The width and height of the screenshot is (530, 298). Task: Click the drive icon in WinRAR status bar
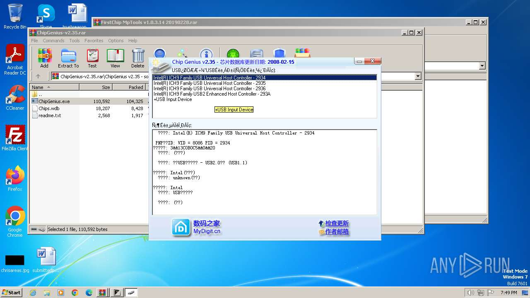[x=34, y=229]
